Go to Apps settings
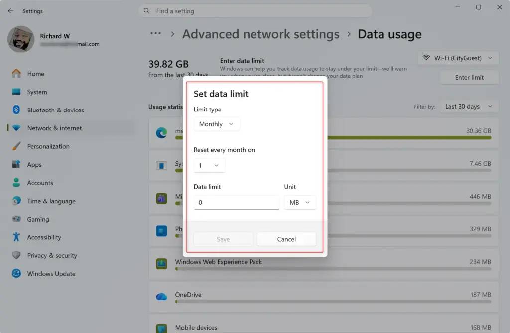Screen dimensions: 510x333 coord(71,165)
